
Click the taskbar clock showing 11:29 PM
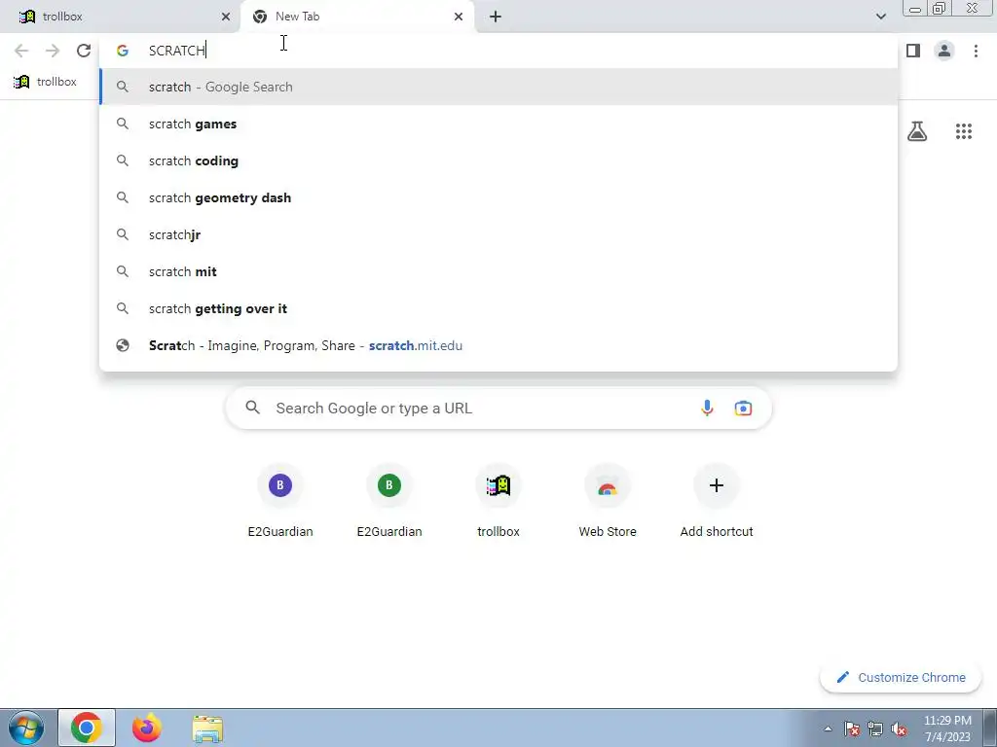947,729
